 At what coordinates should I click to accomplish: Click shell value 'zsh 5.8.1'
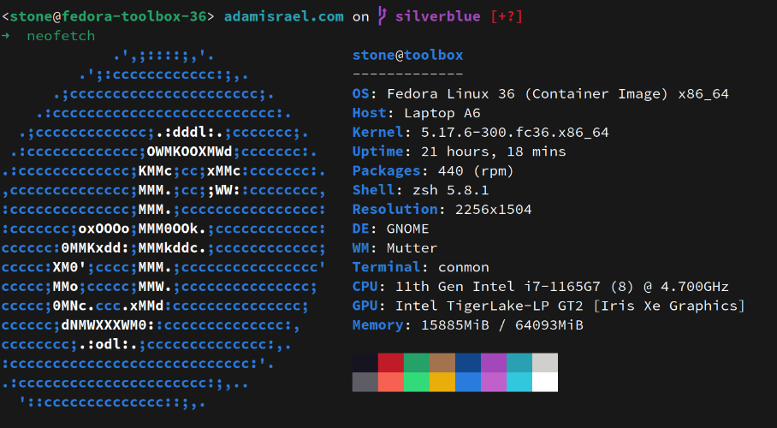click(450, 190)
